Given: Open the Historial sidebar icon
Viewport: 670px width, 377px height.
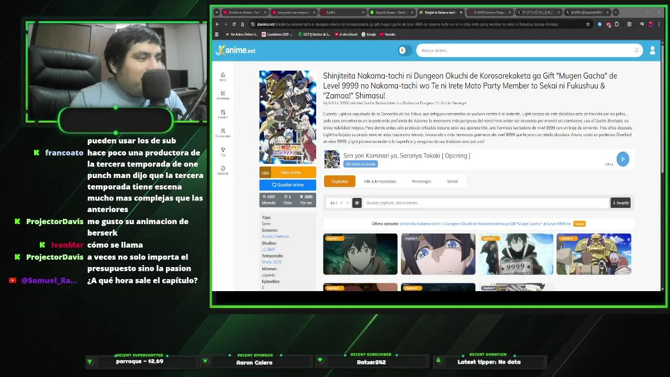Looking at the screenshot, I should [x=223, y=171].
